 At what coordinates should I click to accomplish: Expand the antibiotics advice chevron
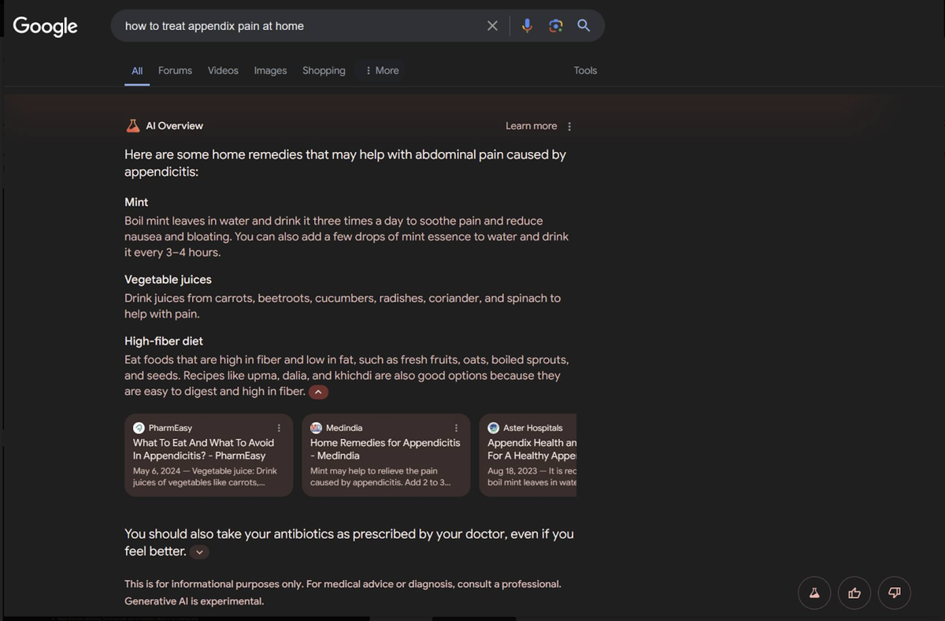coord(199,552)
